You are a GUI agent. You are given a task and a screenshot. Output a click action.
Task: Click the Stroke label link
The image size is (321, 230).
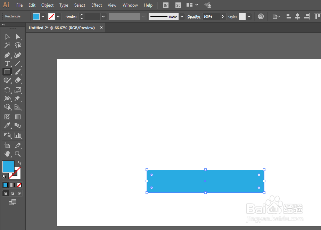click(x=71, y=17)
